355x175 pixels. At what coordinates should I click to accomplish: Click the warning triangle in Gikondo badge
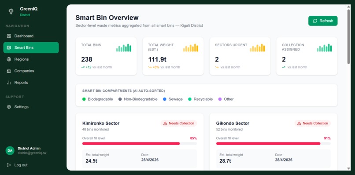point(299,124)
